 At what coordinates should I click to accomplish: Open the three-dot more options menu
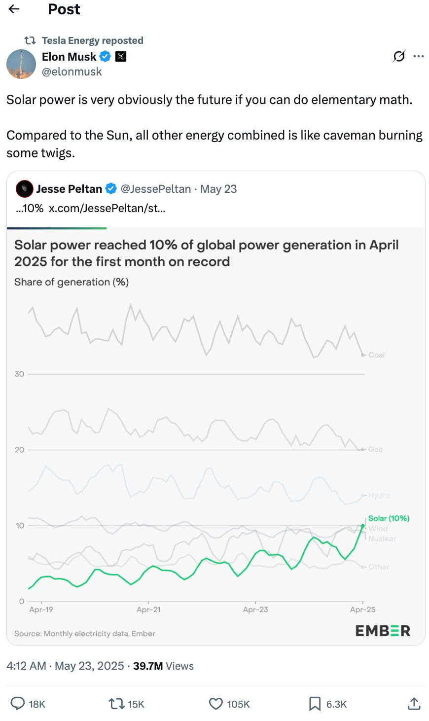tap(419, 57)
